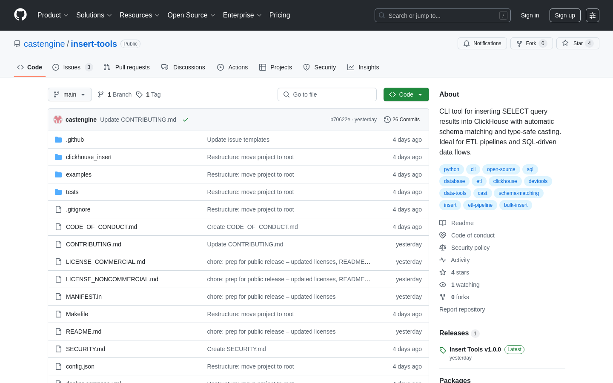Screen dimensions: 613x383
Task: Click the file icon beside Makefile
Action: point(58,314)
